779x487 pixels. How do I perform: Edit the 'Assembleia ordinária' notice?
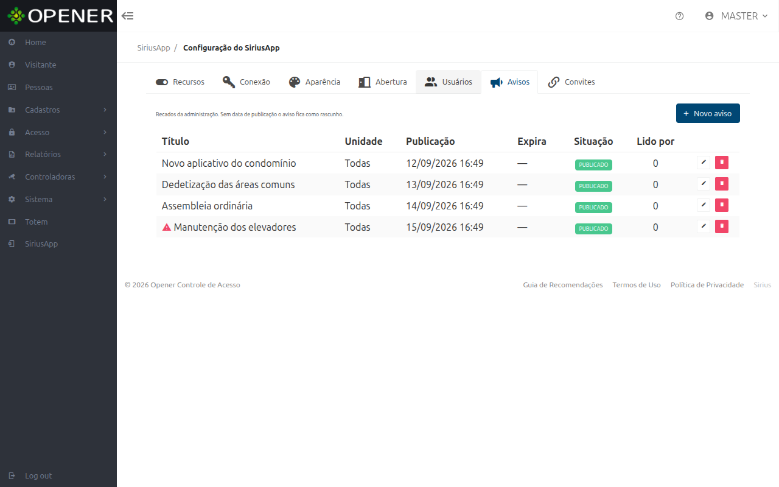pos(704,205)
